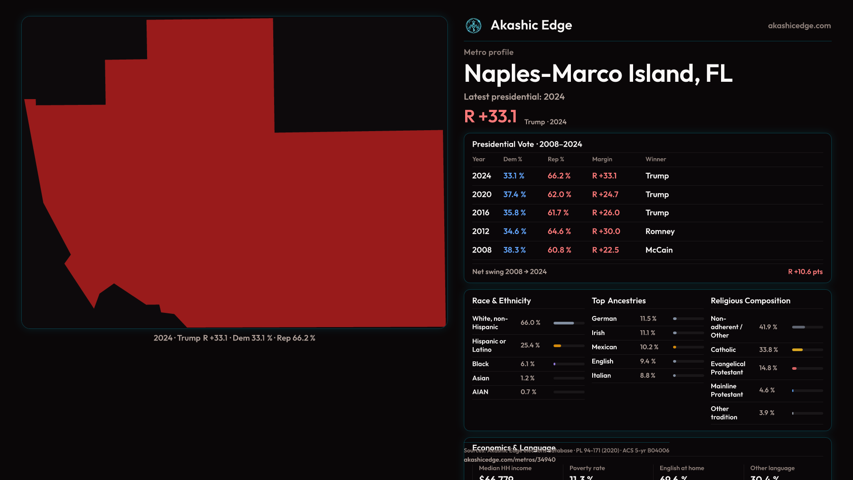Screen dimensions: 853x480
Task: Click the 2012 Romney winner row
Action: (647, 232)
